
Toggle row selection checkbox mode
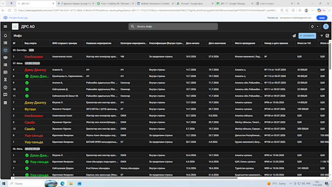click(x=327, y=36)
